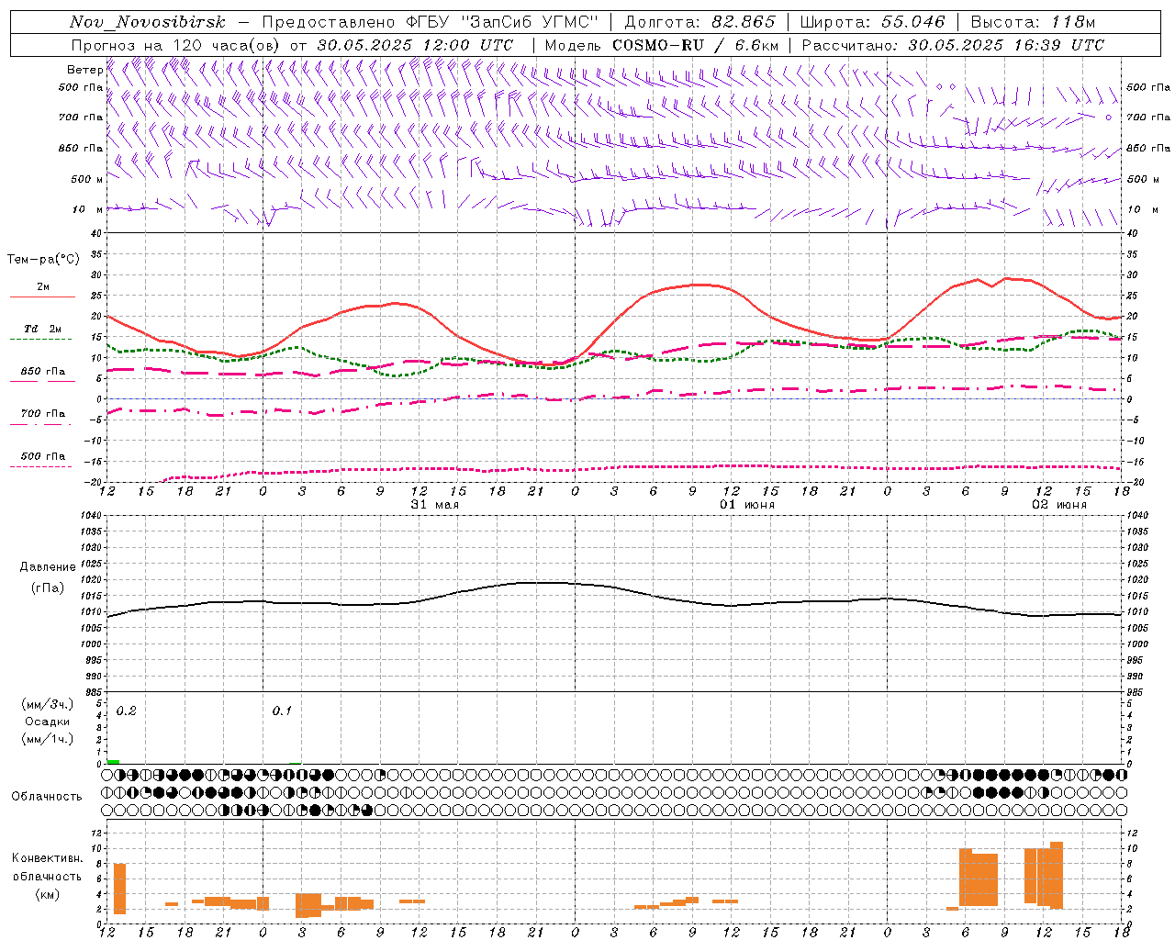Click the Конвективн. облачность panel label
This screenshot has width=1175, height=940.
pyautogui.click(x=47, y=867)
